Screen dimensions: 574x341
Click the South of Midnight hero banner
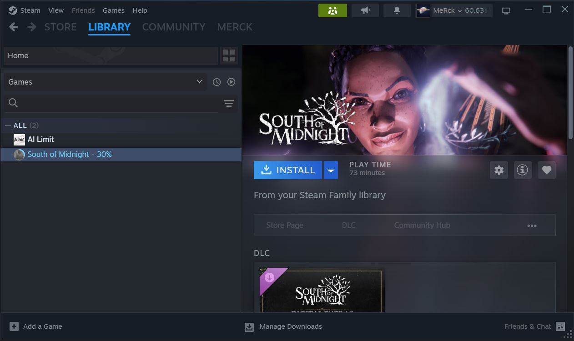point(405,100)
